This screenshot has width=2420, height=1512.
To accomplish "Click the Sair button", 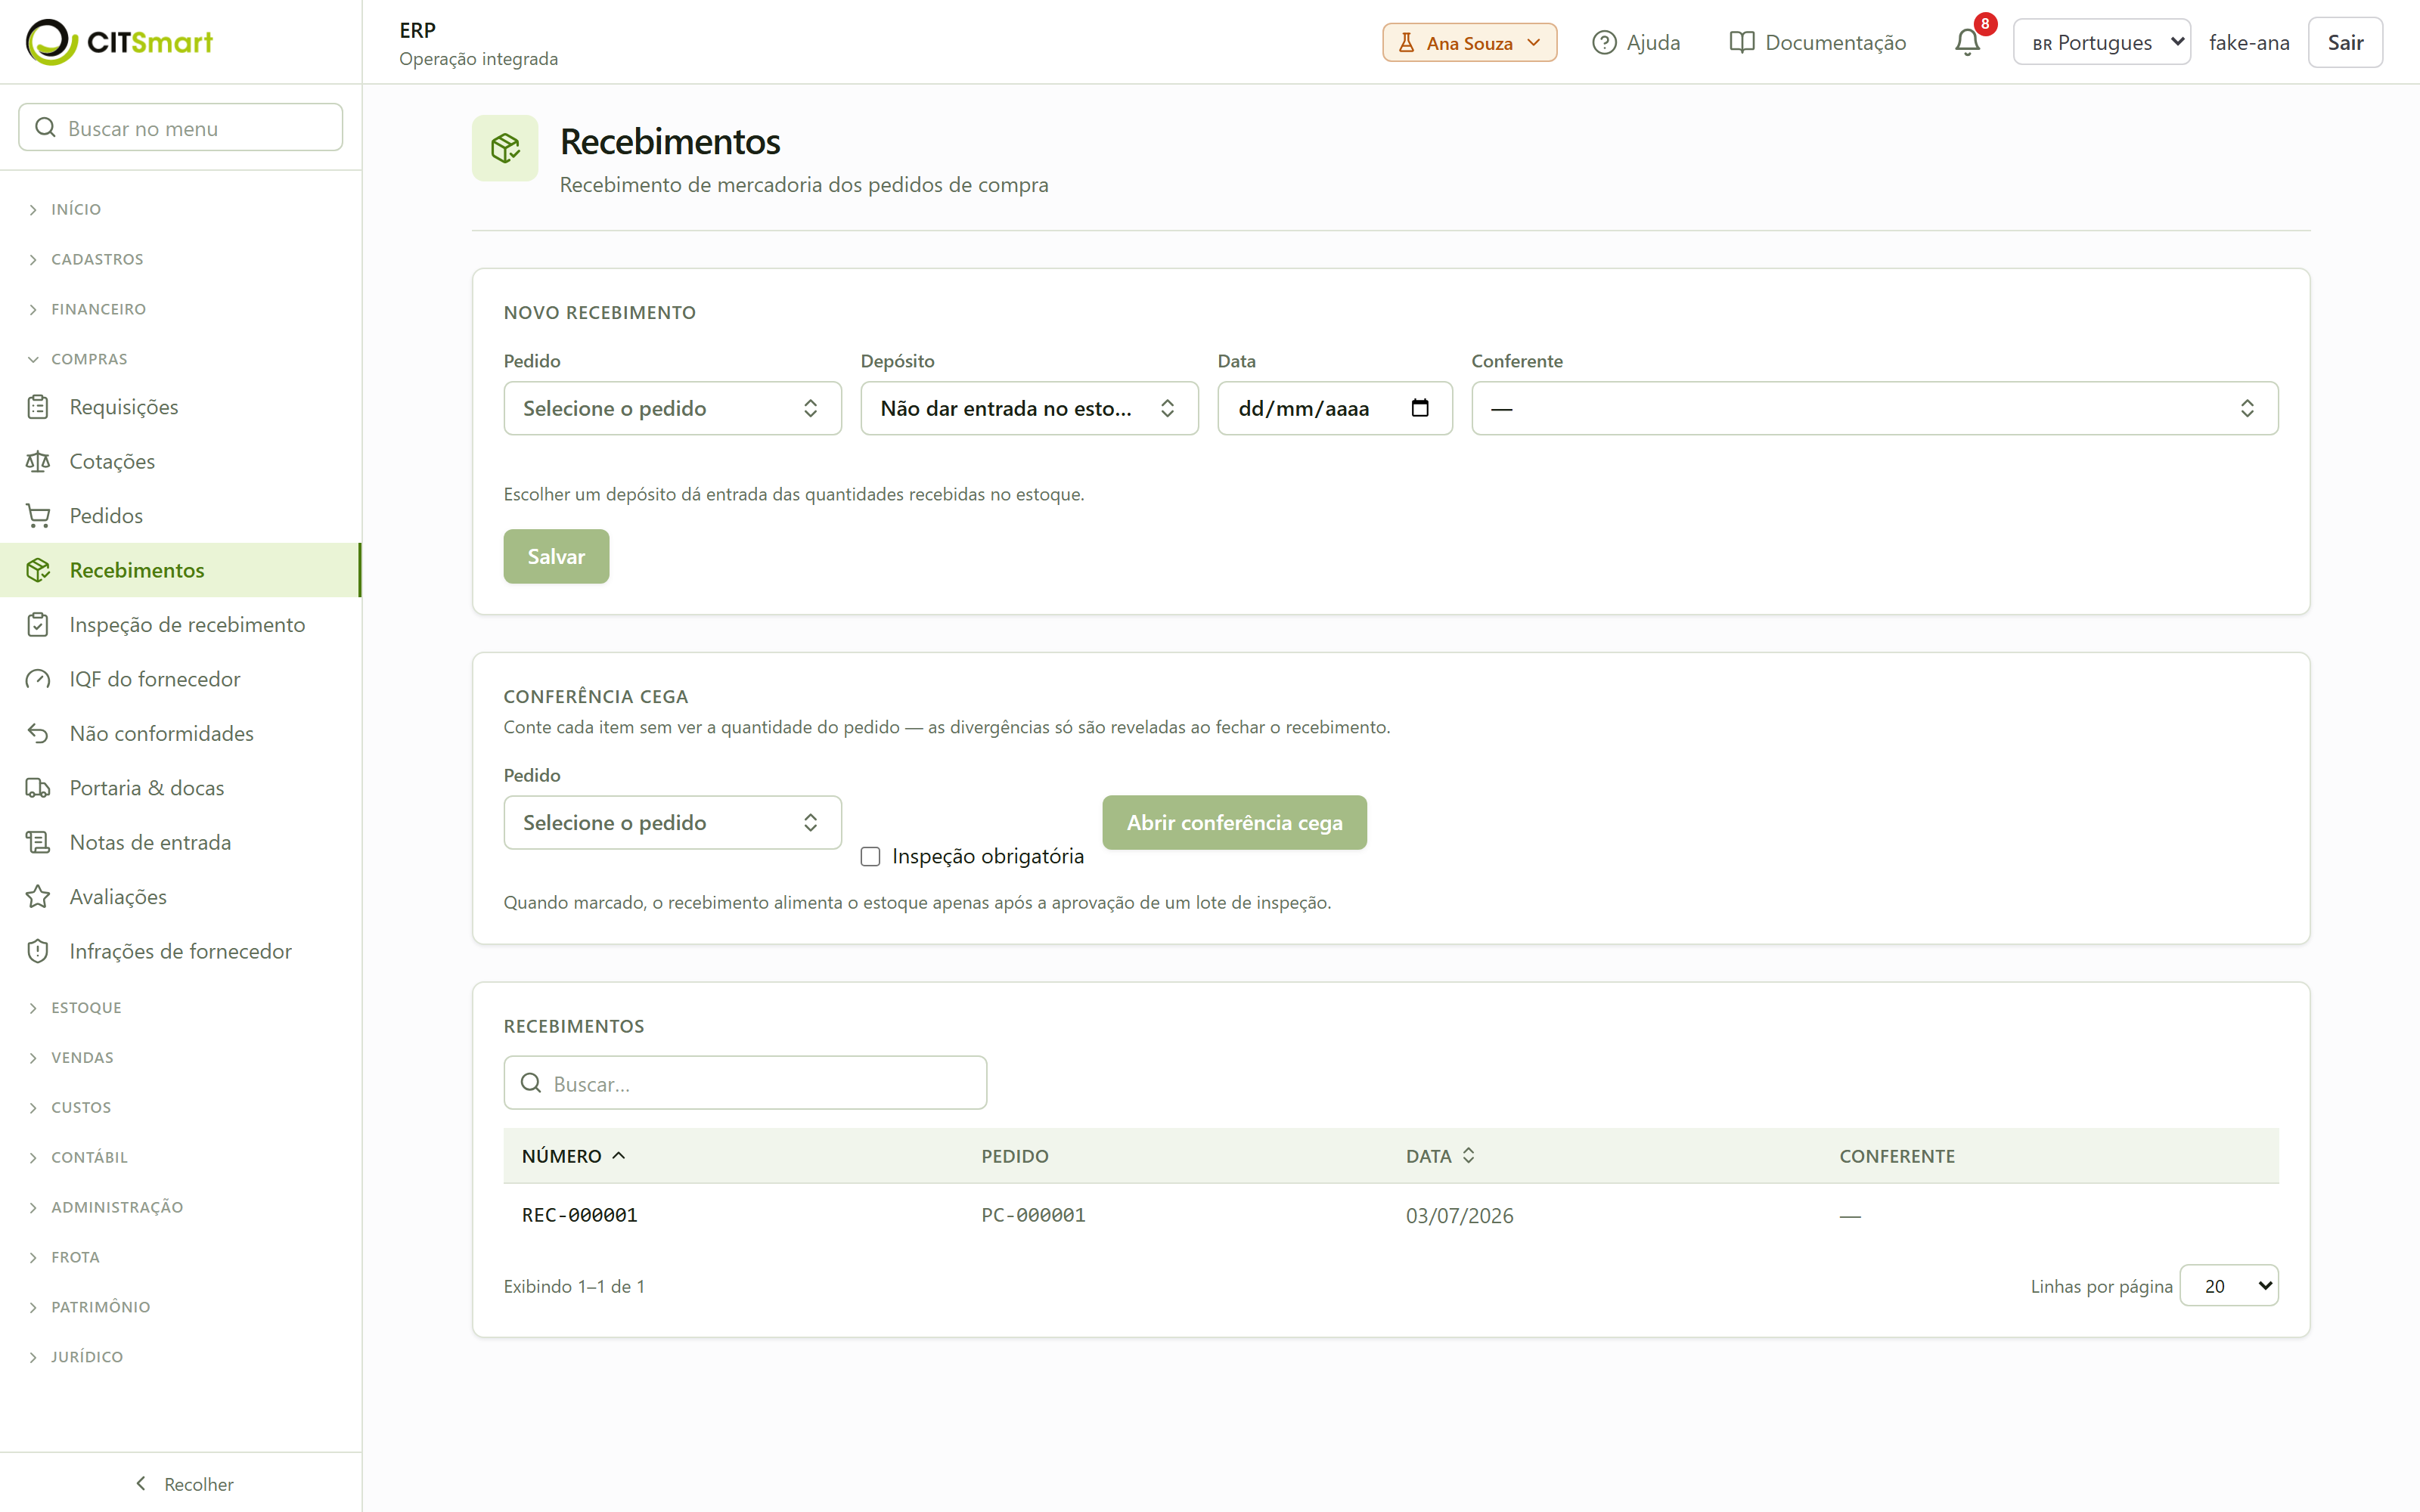I will [x=2344, y=43].
